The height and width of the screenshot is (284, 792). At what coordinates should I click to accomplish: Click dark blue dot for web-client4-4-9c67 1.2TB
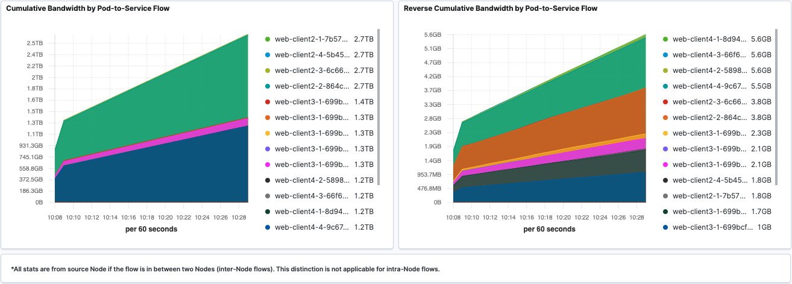click(x=267, y=227)
